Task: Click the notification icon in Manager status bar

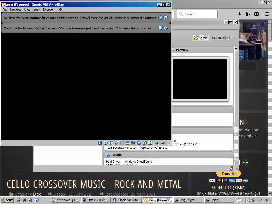Action: [231, 168]
